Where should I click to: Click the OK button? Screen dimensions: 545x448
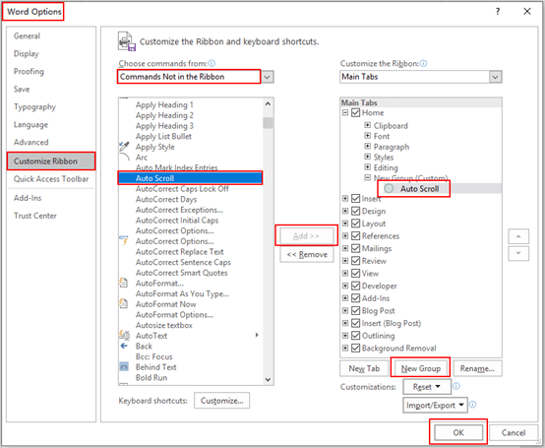pyautogui.click(x=458, y=432)
